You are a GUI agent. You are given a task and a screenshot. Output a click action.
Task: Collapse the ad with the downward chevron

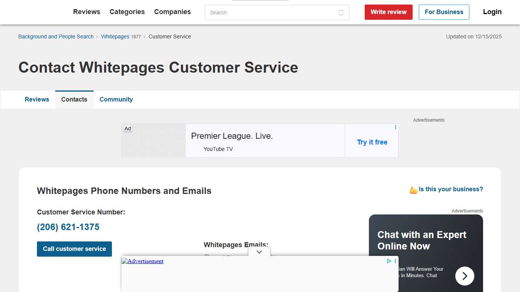pyautogui.click(x=259, y=252)
